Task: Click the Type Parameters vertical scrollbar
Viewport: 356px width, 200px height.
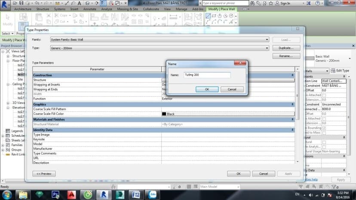Action: point(298,95)
